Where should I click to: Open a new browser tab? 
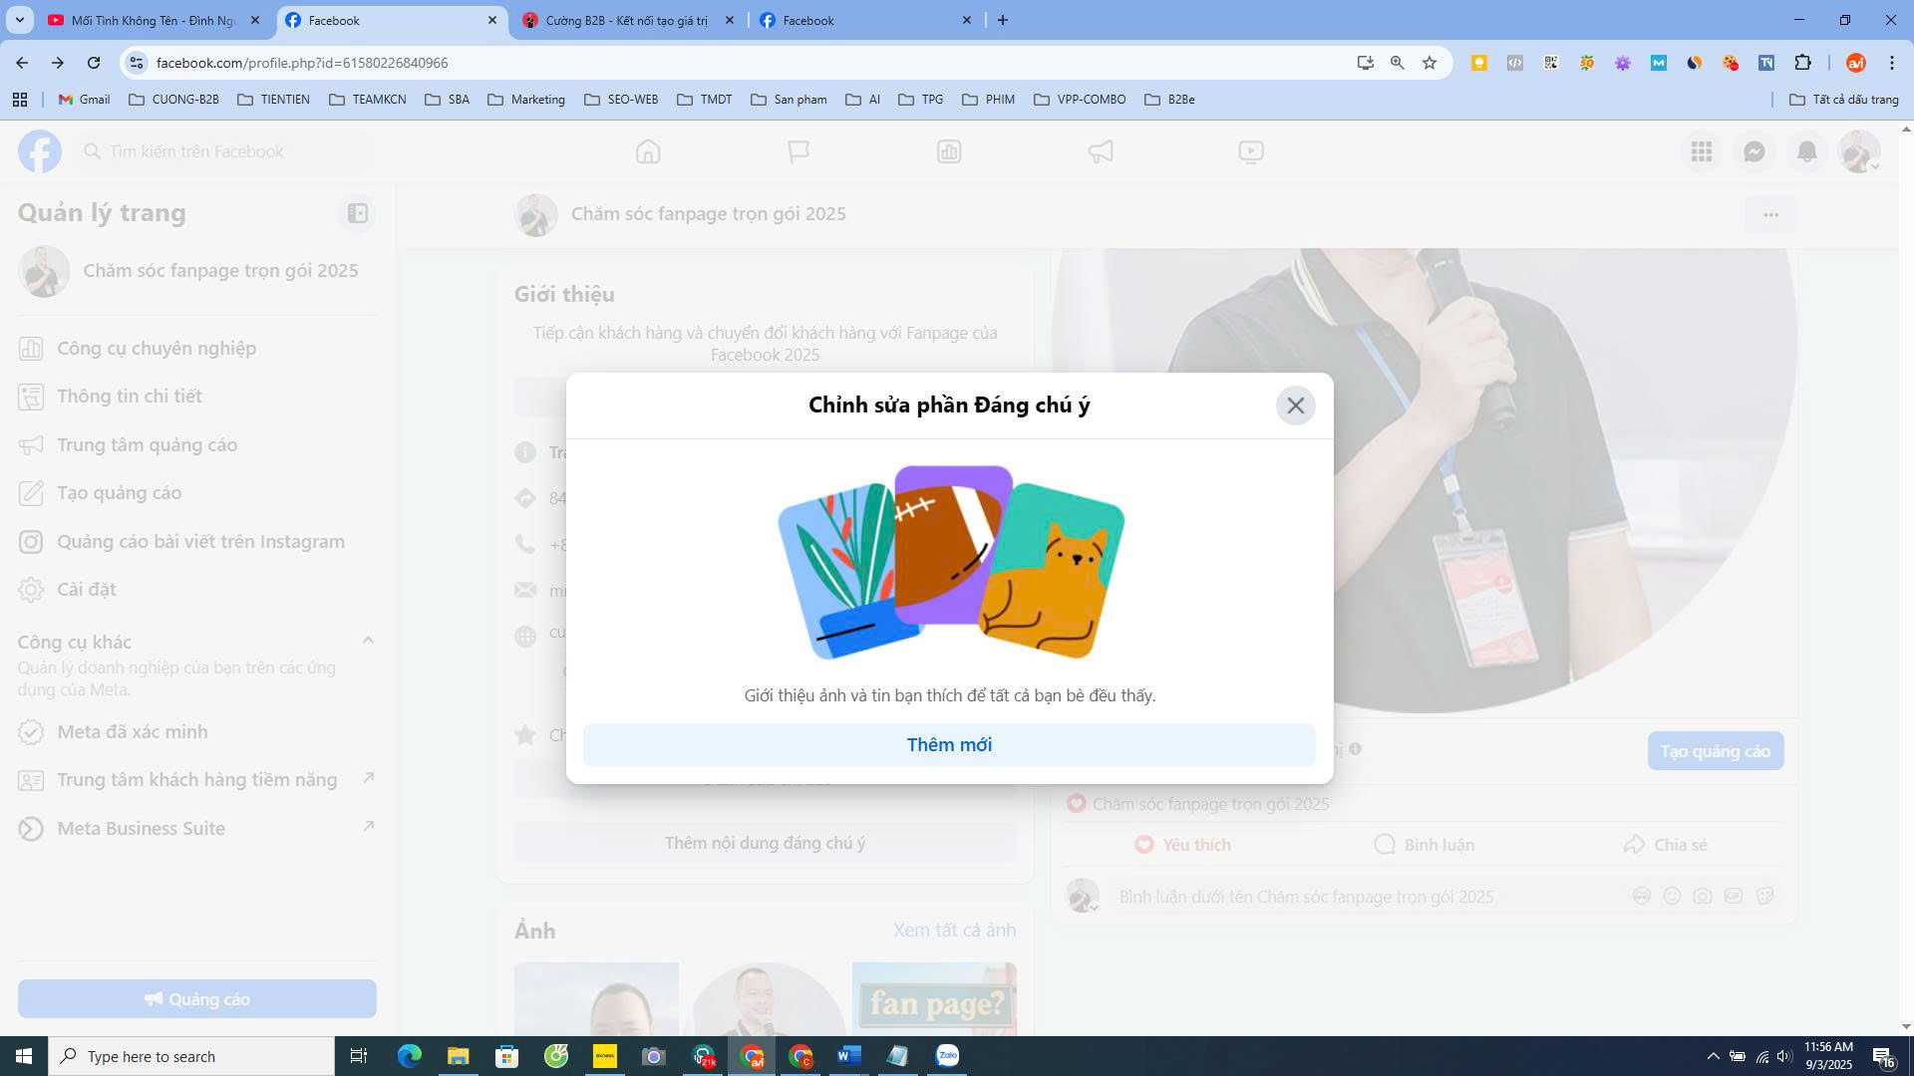(1003, 20)
